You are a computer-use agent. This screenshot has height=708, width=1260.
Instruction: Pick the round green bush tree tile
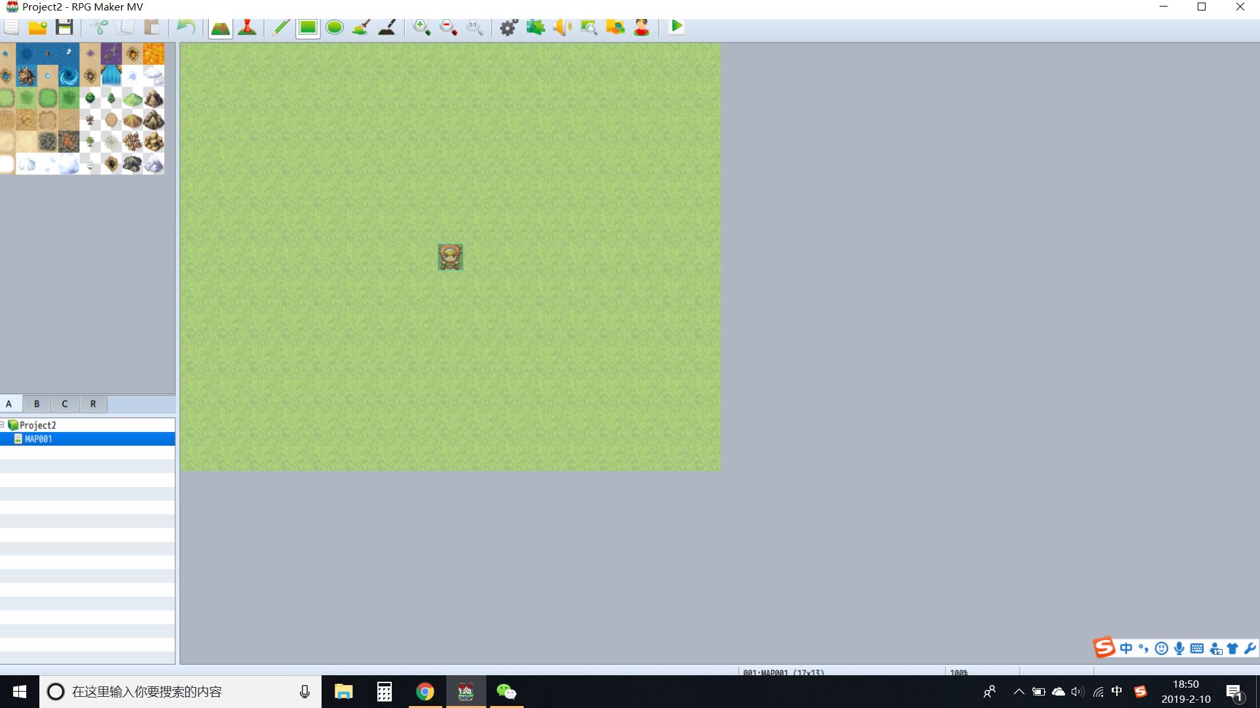[x=90, y=98]
